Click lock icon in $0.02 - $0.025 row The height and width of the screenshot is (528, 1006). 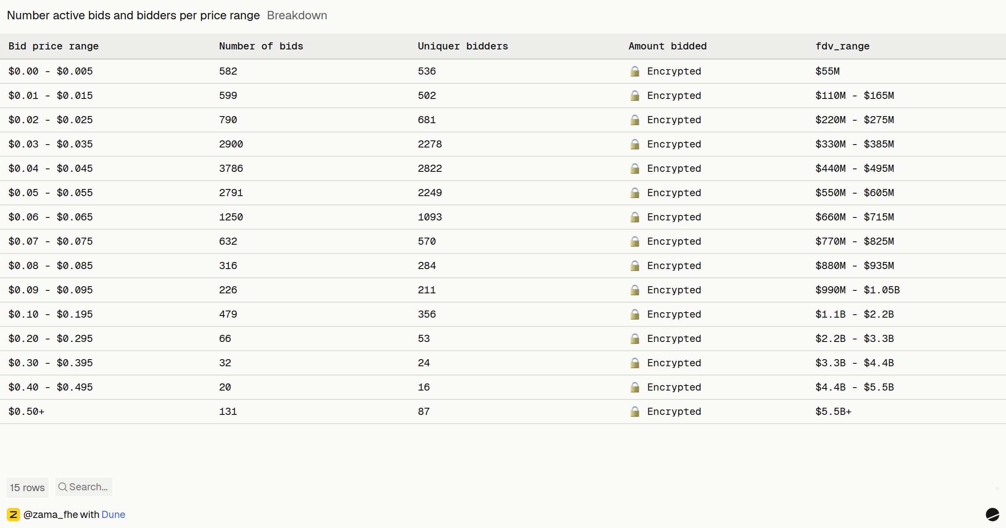pos(635,120)
